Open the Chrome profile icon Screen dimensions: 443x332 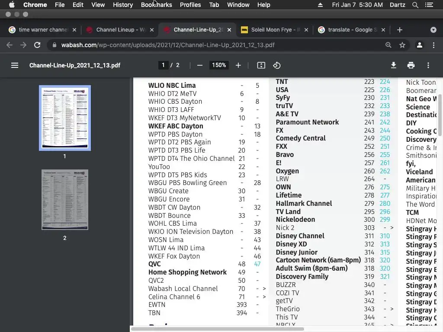(420, 45)
